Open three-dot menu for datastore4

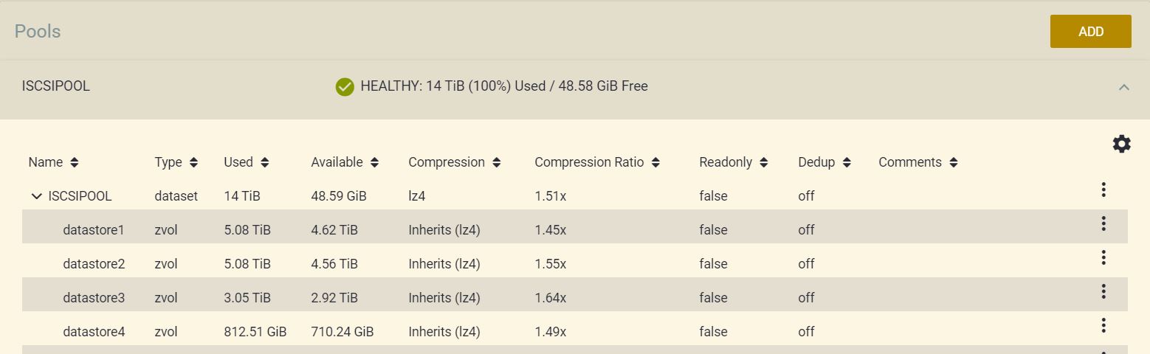pos(1103,325)
